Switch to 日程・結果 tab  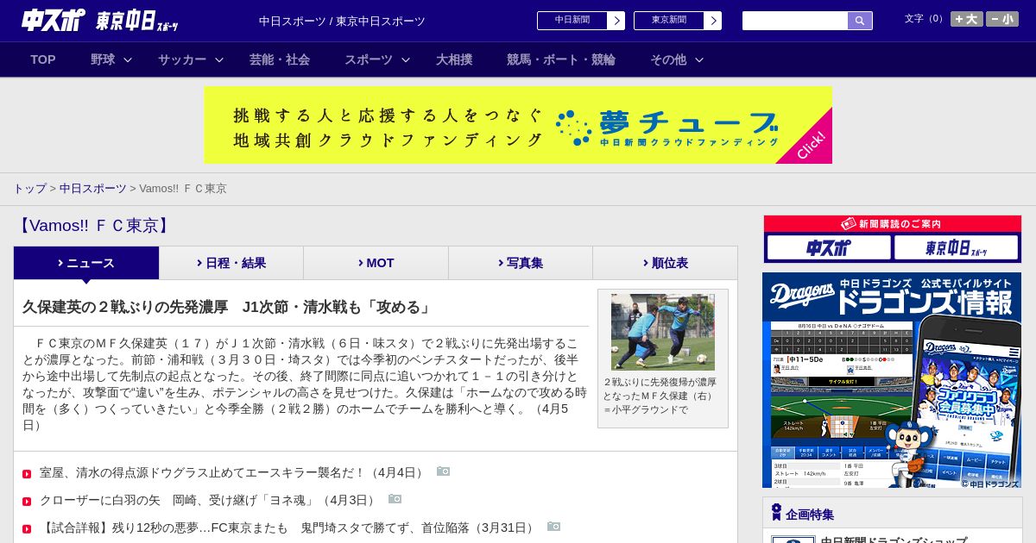point(231,263)
